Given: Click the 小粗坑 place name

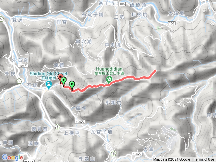Looking at the screenshot, I should [113, 103].
